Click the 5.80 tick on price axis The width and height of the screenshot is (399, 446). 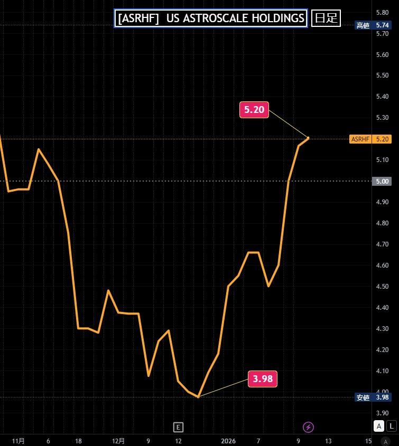click(382, 12)
